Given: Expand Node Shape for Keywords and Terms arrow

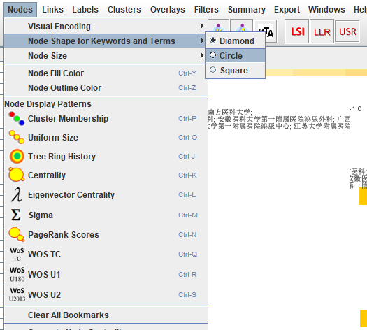Looking at the screenshot, I should (x=202, y=41).
